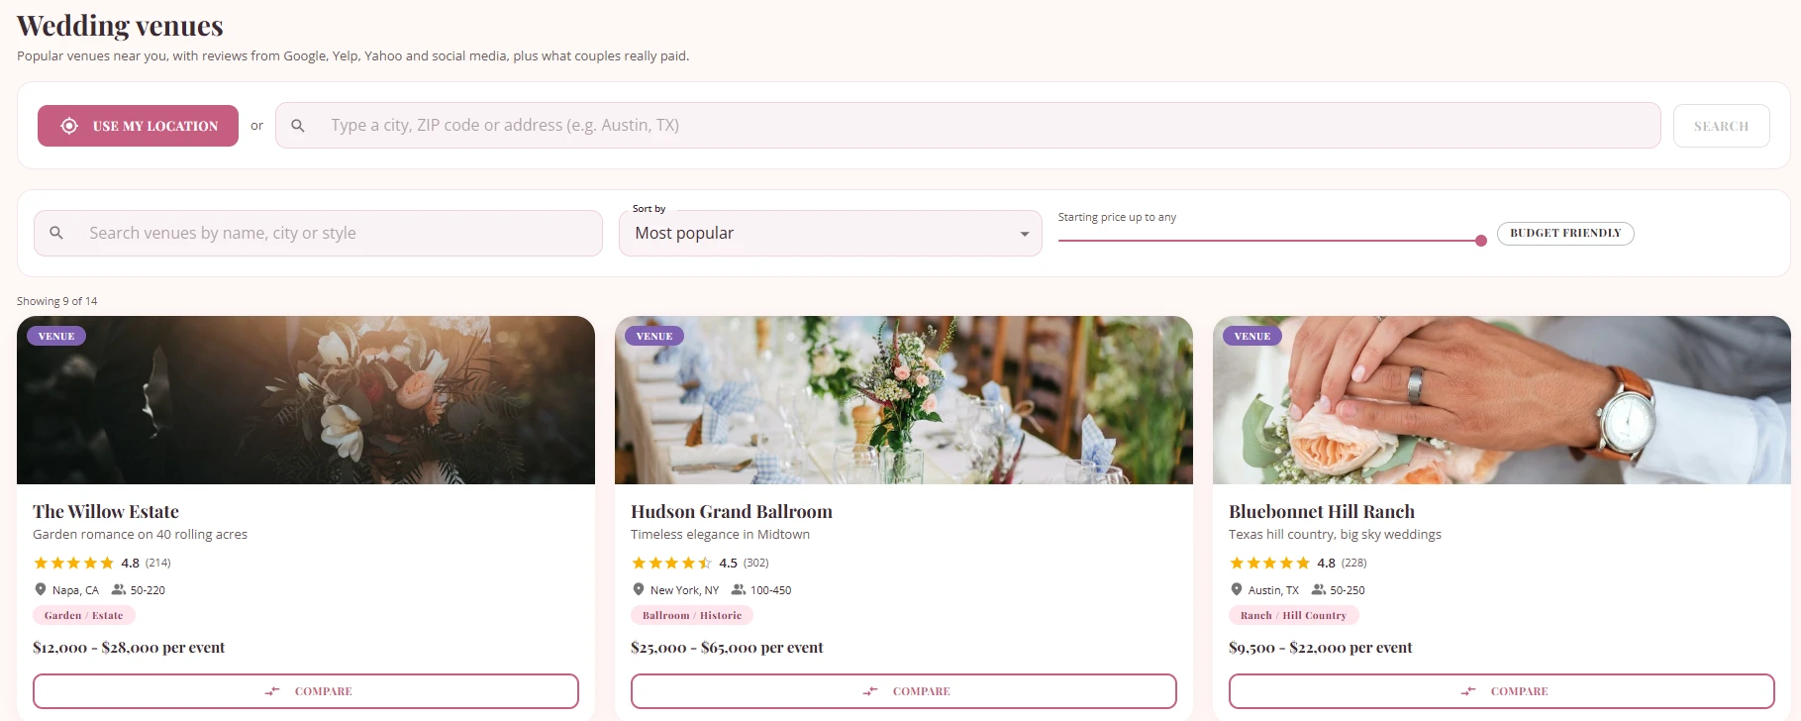Click the Search button
The width and height of the screenshot is (1801, 721).
[x=1721, y=126]
